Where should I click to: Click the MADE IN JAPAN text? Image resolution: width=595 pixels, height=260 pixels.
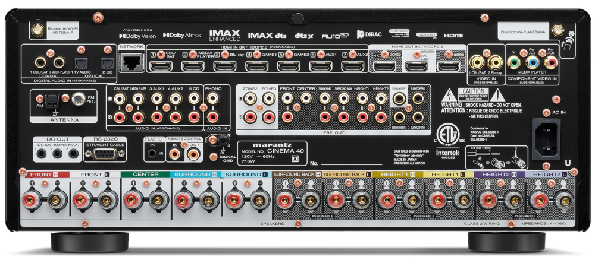pos(405,159)
